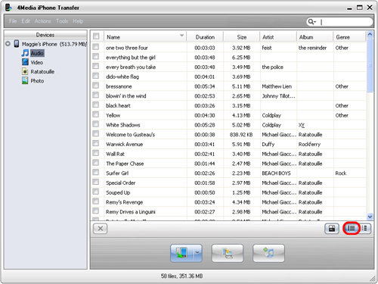Image resolution: width=378 pixels, height=284 pixels.
Task: Open the Edit menu
Action: [x=26, y=21]
